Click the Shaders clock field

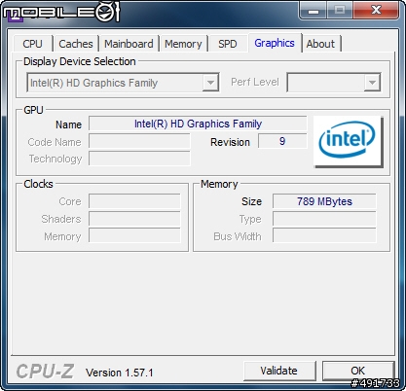(x=134, y=219)
